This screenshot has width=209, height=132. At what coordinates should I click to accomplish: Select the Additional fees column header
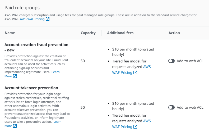click(x=120, y=33)
